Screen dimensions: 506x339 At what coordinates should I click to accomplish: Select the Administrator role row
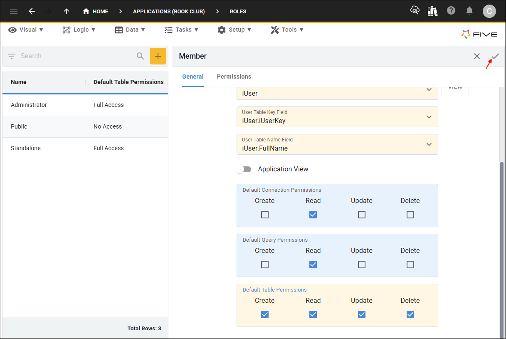[85, 105]
